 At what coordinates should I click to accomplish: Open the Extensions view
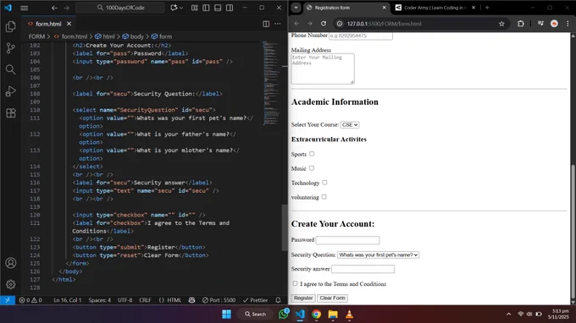(x=11, y=112)
